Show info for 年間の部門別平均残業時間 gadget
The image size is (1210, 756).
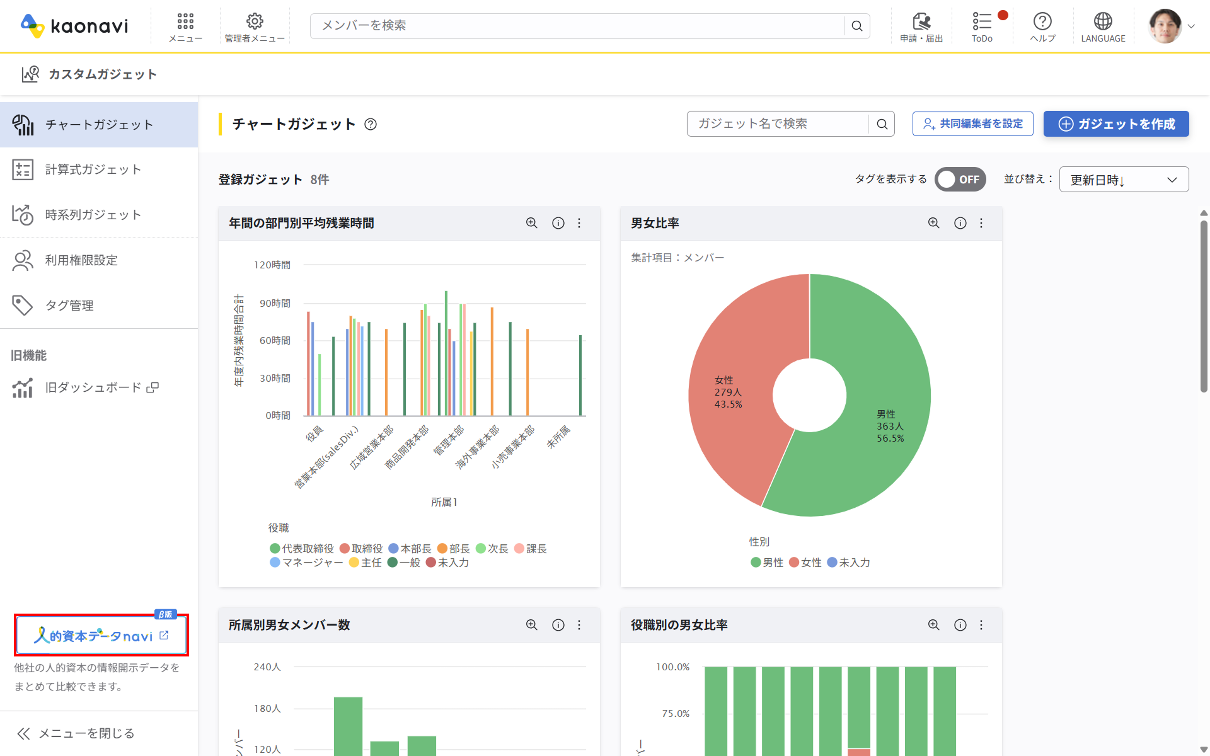click(x=558, y=223)
